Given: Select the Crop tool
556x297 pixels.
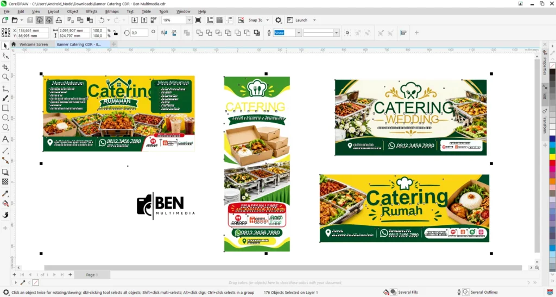Looking at the screenshot, I should pos(5,67).
